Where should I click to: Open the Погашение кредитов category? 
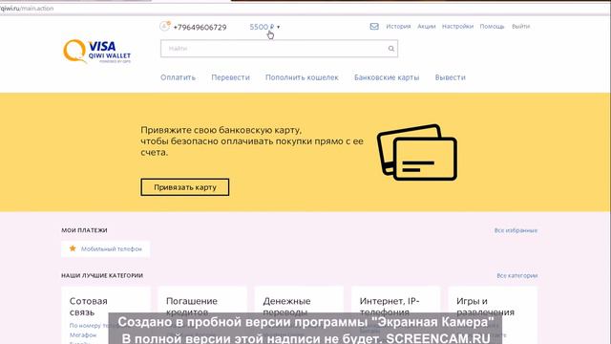coord(192,307)
